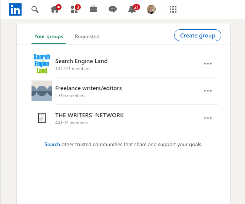Viewport: 245px width, 204px height.
Task: Click the LinkedIn logo icon
Action: coord(15,9)
